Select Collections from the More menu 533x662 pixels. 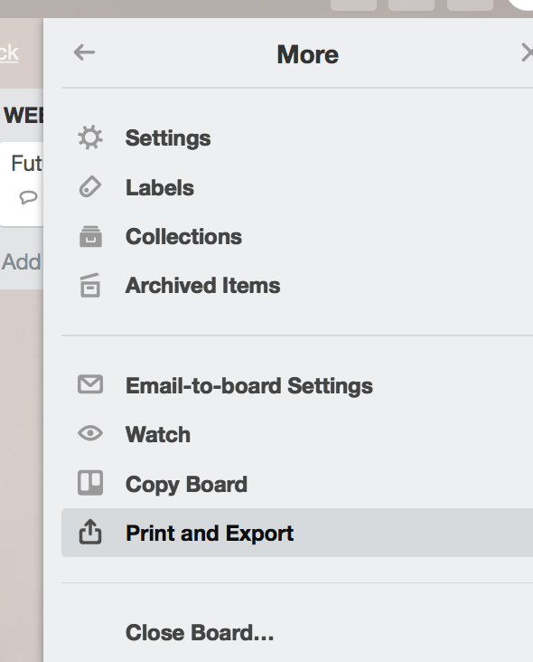297,236
